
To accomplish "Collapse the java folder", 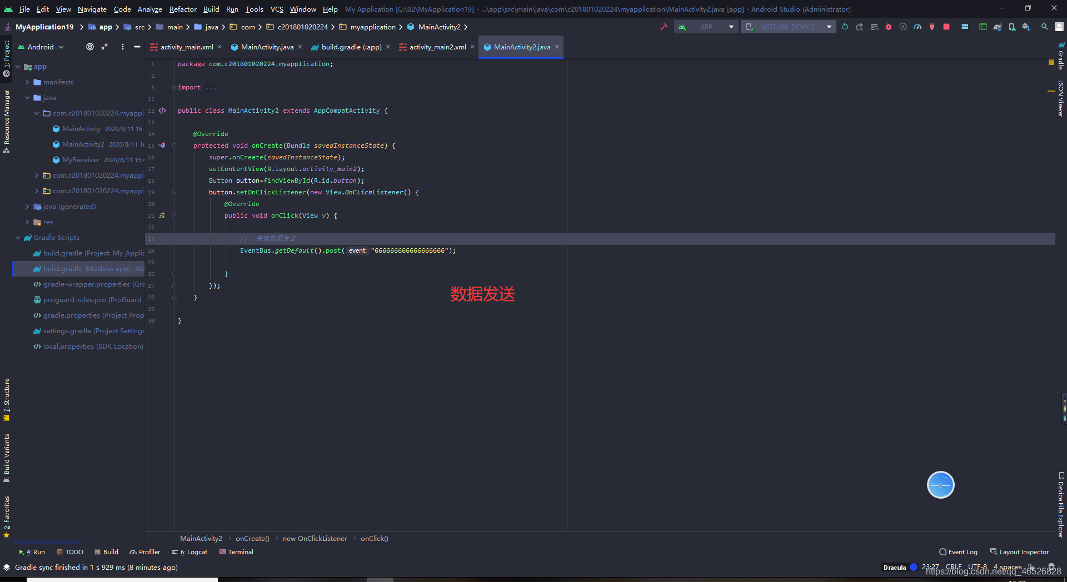I will click(x=27, y=98).
